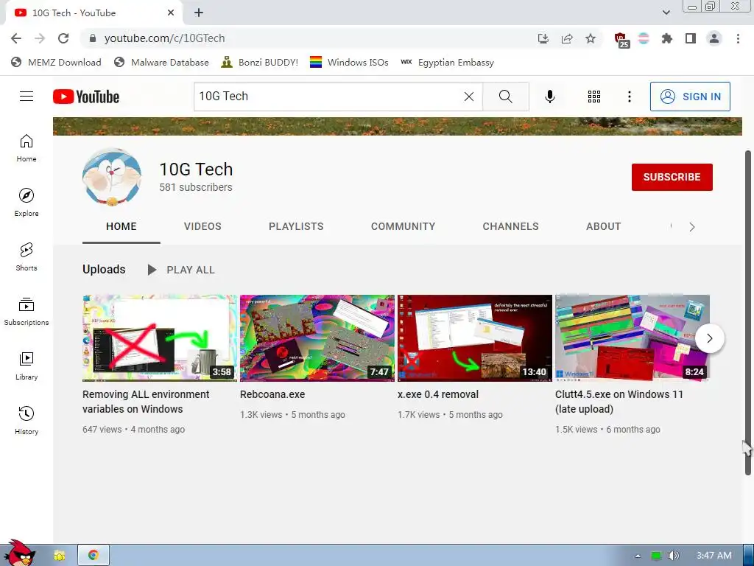Image resolution: width=754 pixels, height=566 pixels.
Task: Bookmark this page with the star
Action: coord(591,38)
